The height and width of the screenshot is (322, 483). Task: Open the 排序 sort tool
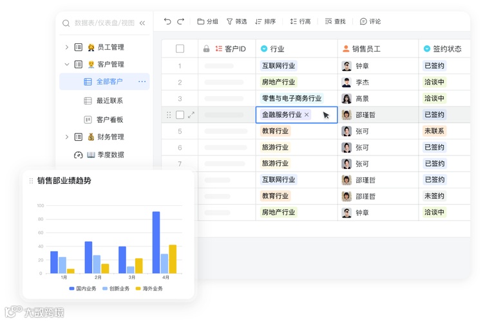[265, 21]
